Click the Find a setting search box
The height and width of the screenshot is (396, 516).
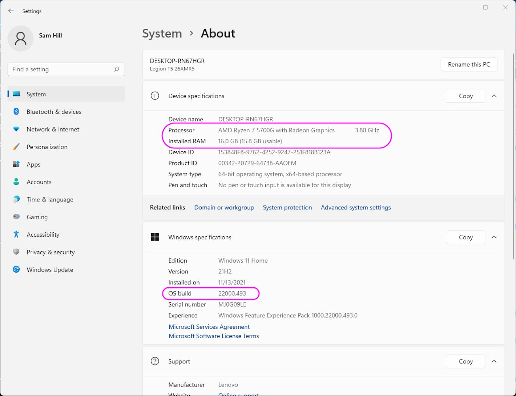(66, 69)
